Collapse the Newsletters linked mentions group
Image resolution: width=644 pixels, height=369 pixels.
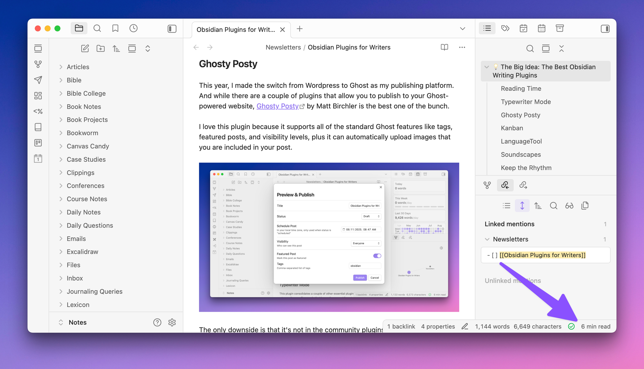point(487,239)
